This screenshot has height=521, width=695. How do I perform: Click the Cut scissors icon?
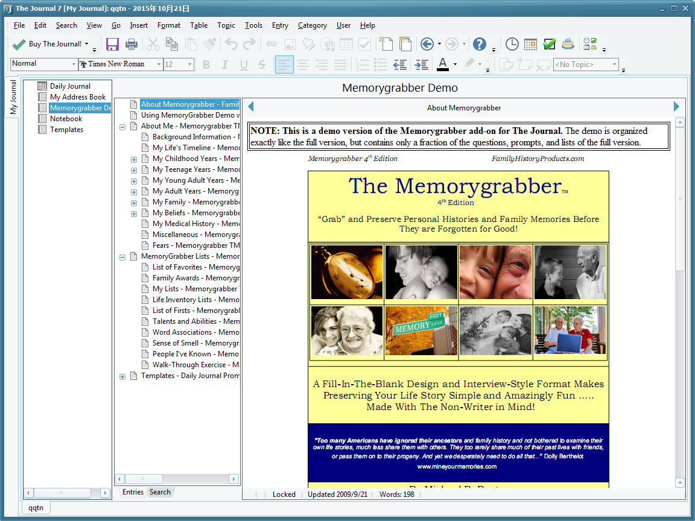[153, 44]
